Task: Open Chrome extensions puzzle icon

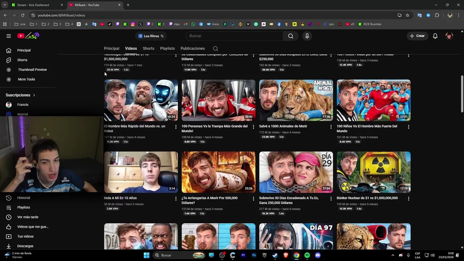Action: pyautogui.click(x=437, y=15)
